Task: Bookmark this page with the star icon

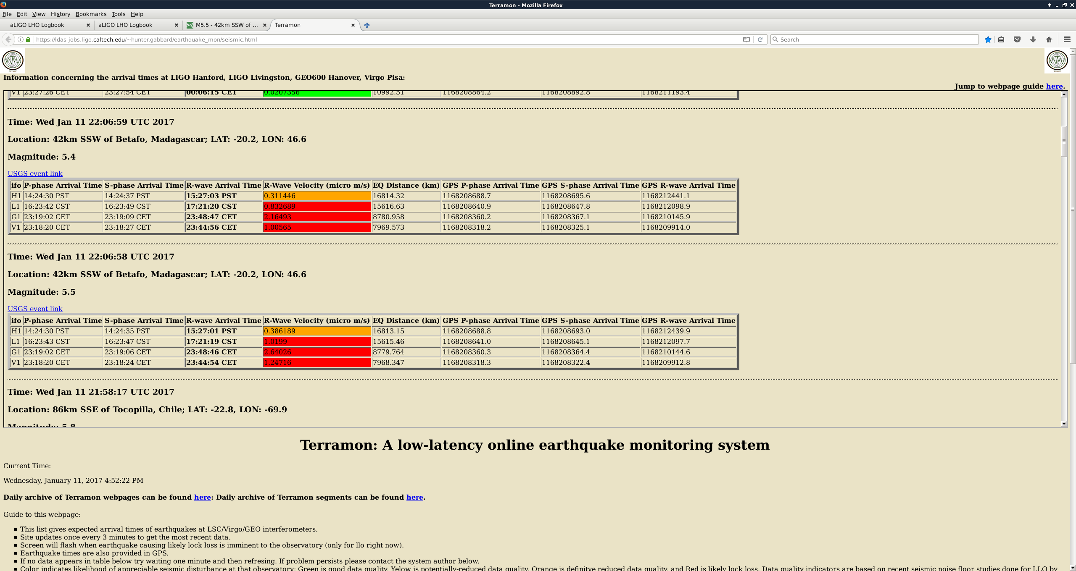Action: (x=988, y=39)
